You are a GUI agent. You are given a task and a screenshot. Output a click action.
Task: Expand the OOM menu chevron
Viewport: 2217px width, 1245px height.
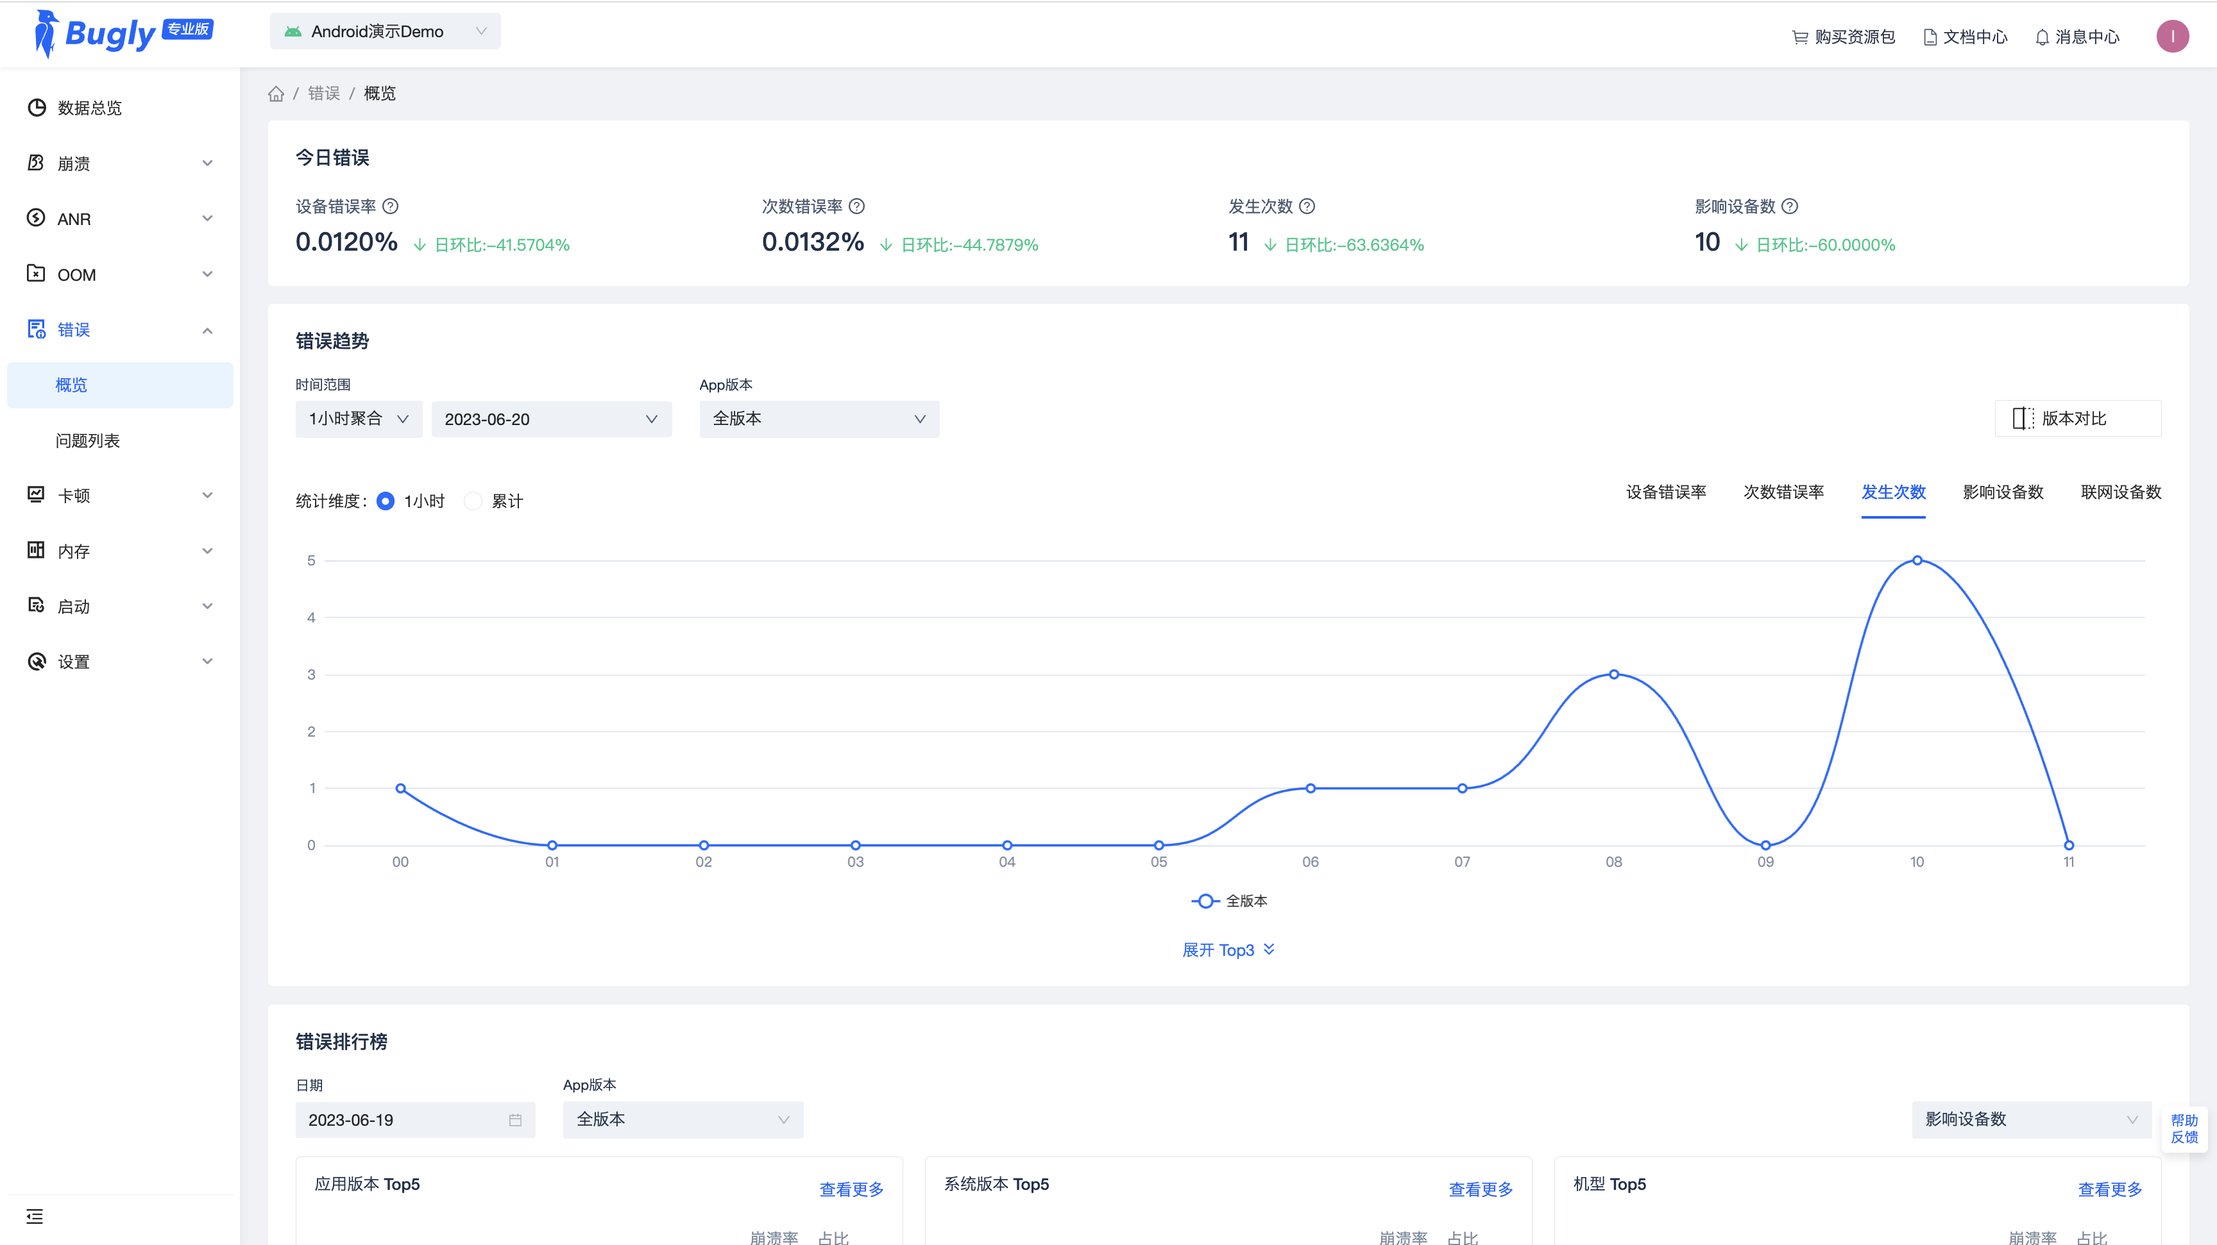(207, 274)
